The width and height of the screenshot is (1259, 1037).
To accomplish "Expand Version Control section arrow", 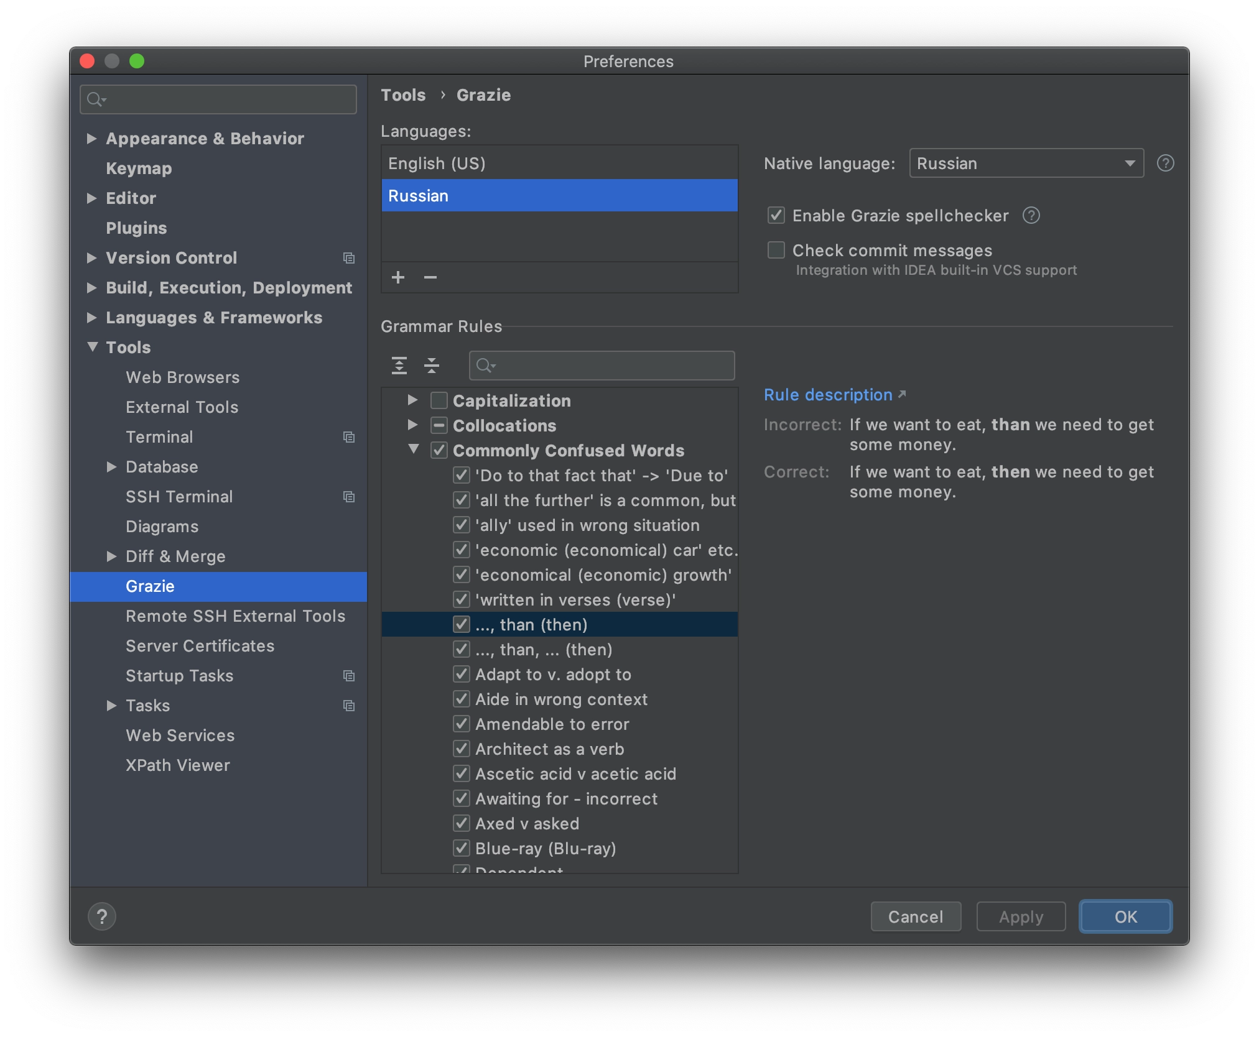I will [91, 258].
